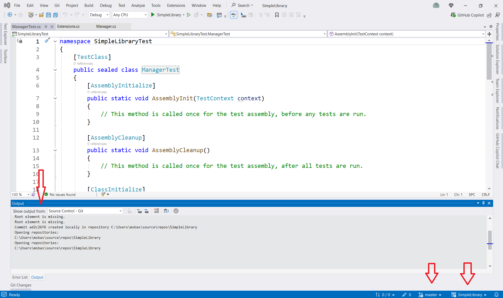Open the Analyze menu
This screenshot has height=298, width=503.
pyautogui.click(x=138, y=5)
